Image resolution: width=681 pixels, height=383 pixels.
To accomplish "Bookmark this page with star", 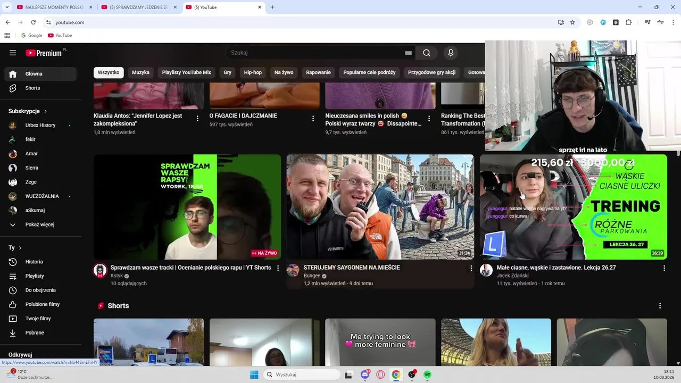I will point(572,22).
